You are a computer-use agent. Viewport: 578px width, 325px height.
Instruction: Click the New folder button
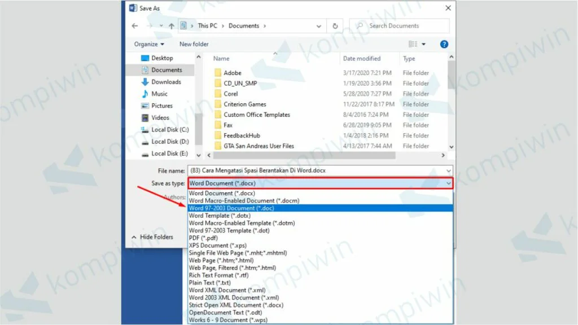coord(194,44)
